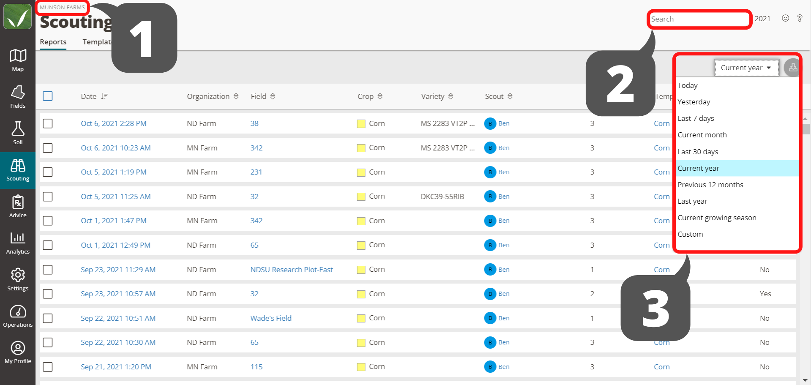The height and width of the screenshot is (385, 811).
Task: Open the Fields section in sidebar
Action: point(18,97)
